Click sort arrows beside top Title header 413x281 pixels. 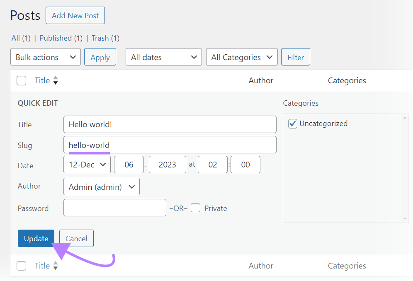(56, 80)
